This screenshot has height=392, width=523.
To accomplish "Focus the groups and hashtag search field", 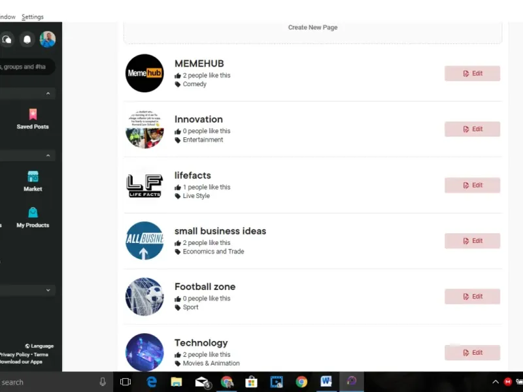I will [x=27, y=67].
